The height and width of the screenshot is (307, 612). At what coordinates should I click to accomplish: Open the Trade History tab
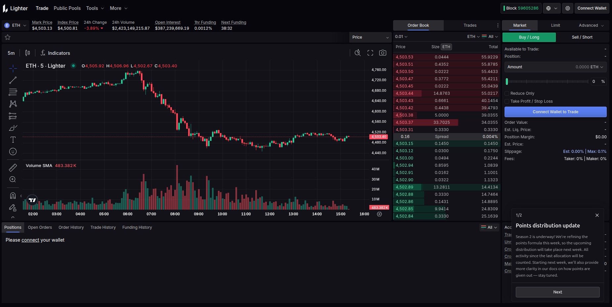click(103, 227)
